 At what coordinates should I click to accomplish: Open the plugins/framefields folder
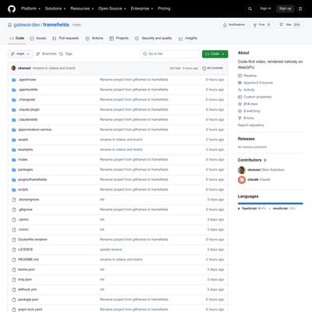pos(33,179)
